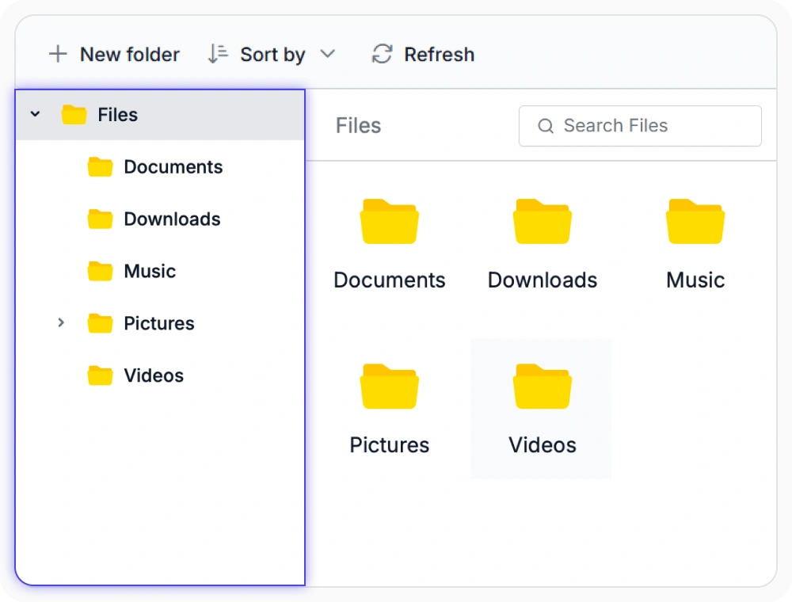Click the Music folder icon in tree
Image resolution: width=792 pixels, height=602 pixels.
(x=100, y=271)
